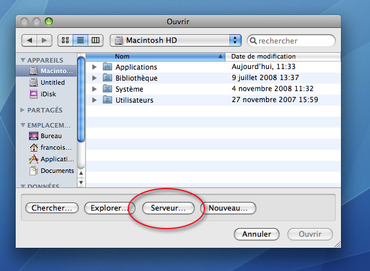Click the house icon for francois...
Screen dimensions: 370x271
34,147
